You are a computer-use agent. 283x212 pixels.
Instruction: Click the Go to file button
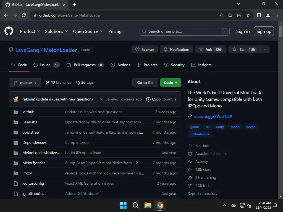point(145,83)
